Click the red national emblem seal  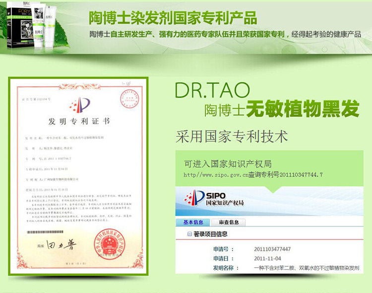(x=109, y=244)
